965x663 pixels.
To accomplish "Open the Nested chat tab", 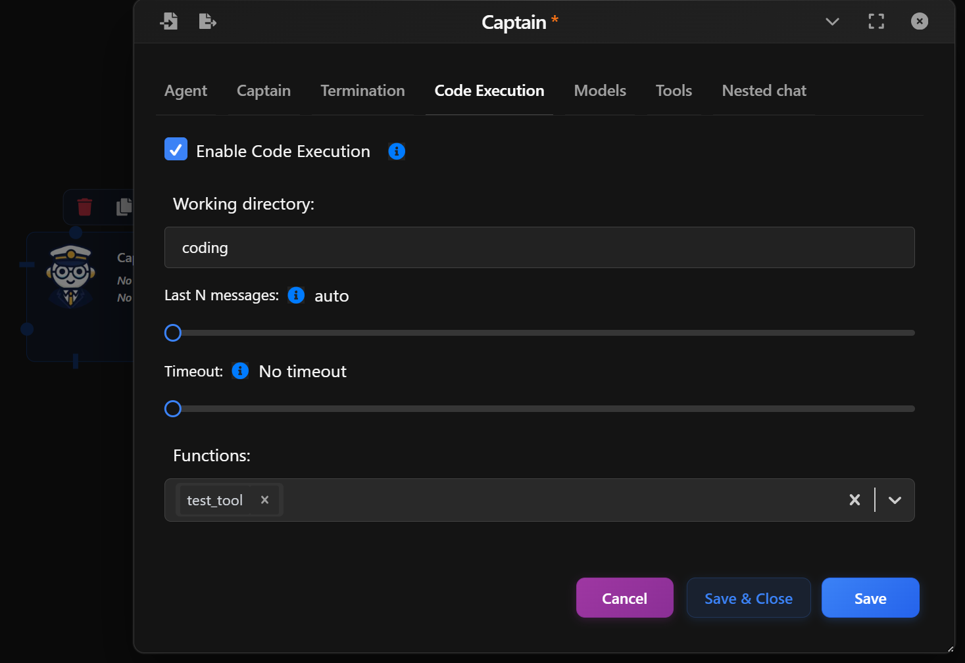I will click(764, 91).
